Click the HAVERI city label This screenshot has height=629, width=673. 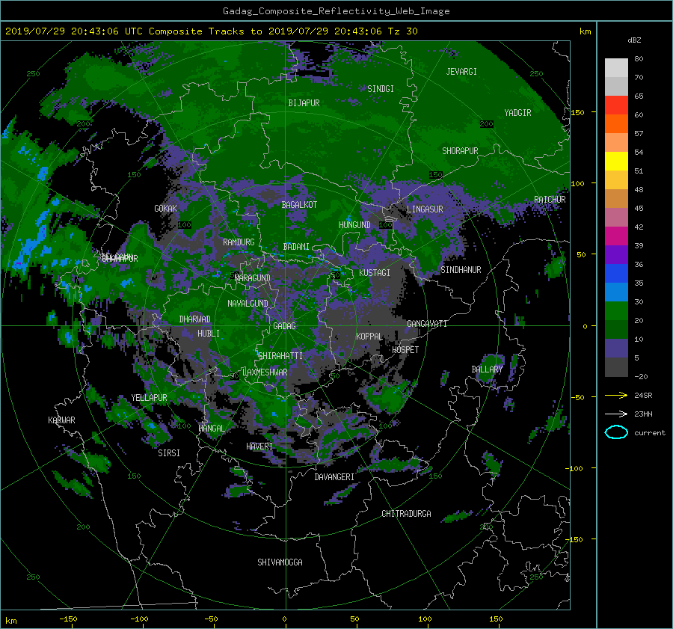pyautogui.click(x=259, y=447)
